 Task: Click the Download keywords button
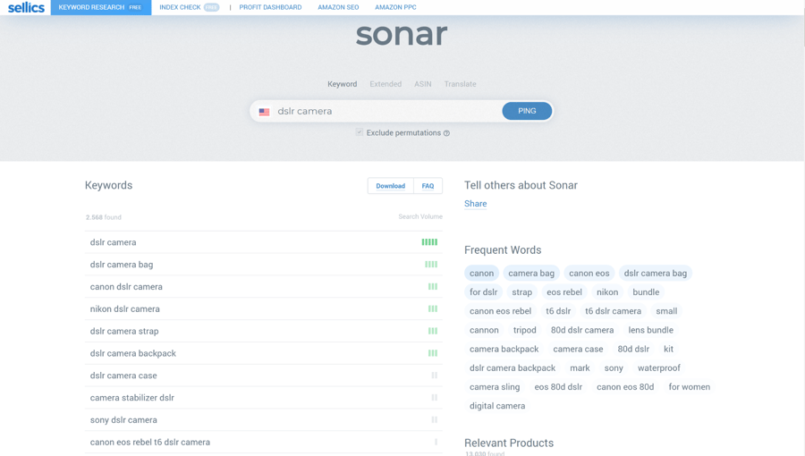(390, 186)
